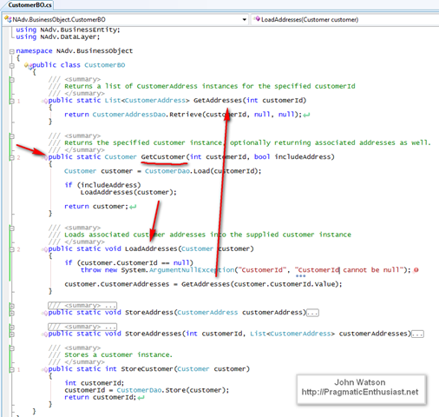This screenshot has height=417, width=439.
Task: Open the class dropdown arrow beside NAdv.BusinessObject.CustomerBO
Action: [x=245, y=20]
